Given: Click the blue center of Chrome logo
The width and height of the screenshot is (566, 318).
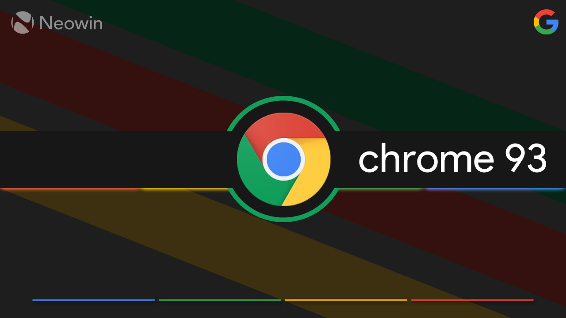Looking at the screenshot, I should [x=283, y=159].
